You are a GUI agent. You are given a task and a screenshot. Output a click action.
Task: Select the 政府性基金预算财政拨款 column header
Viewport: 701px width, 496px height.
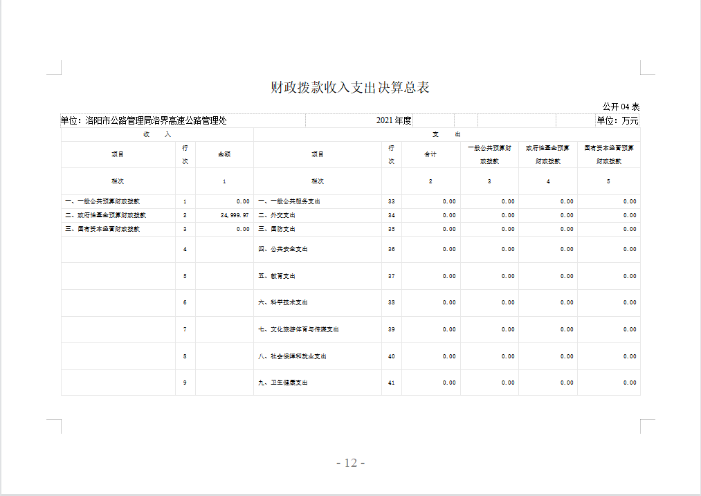click(547, 154)
